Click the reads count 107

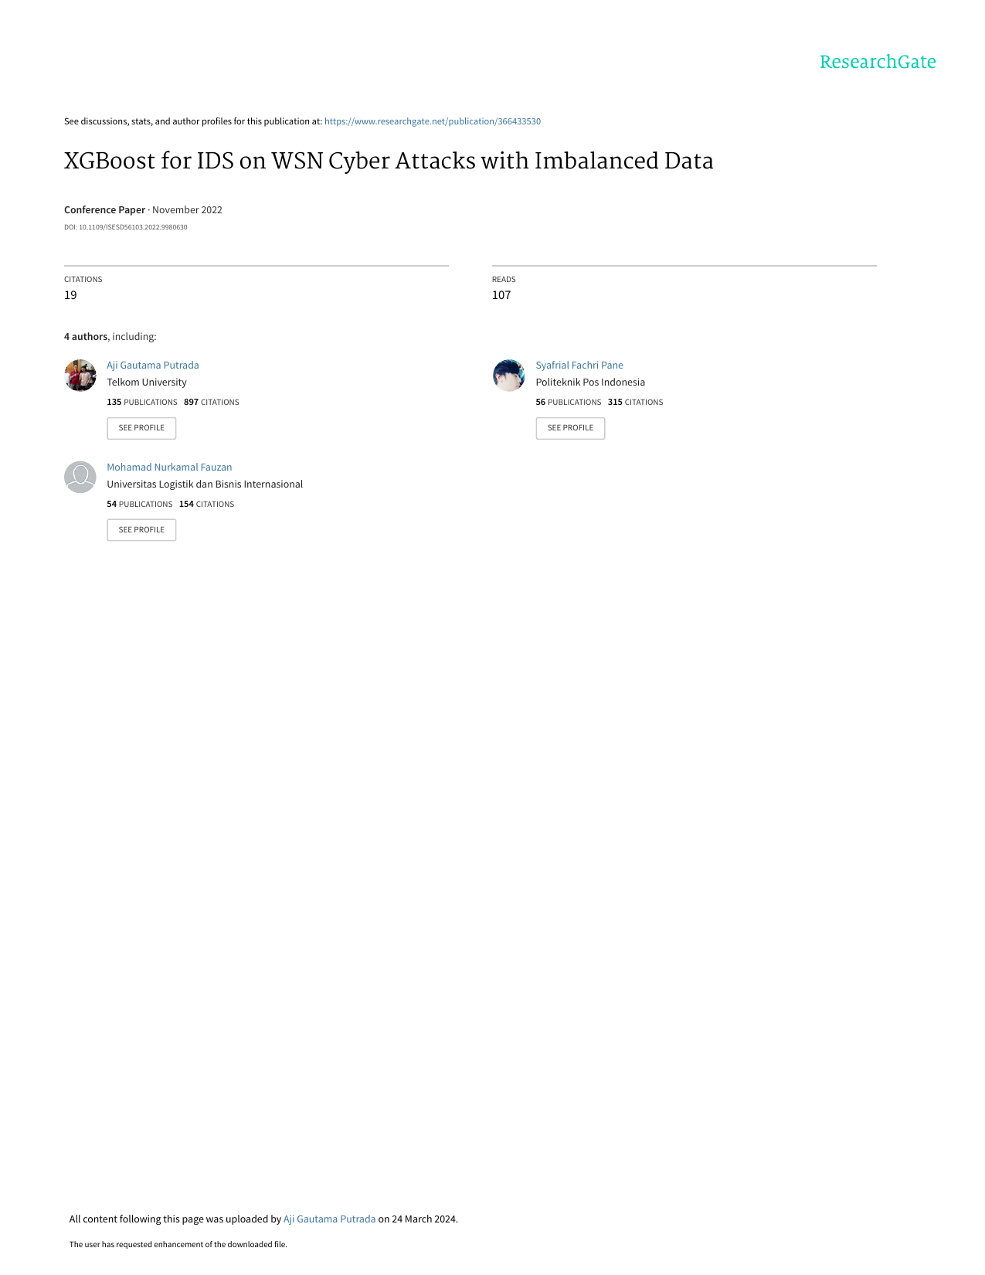point(501,295)
